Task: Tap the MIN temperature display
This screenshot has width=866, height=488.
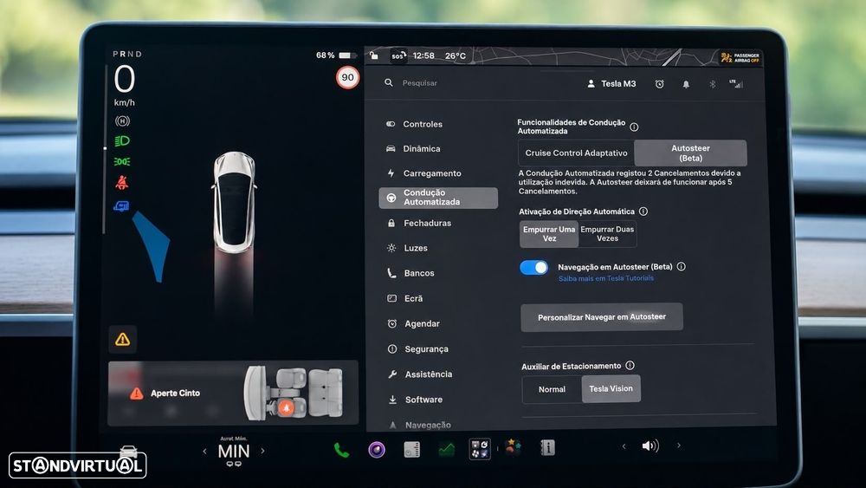Action: pos(234,452)
